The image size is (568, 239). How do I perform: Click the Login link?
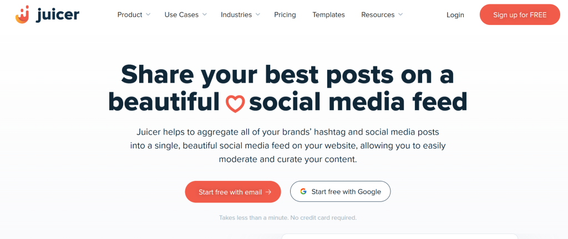[455, 15]
